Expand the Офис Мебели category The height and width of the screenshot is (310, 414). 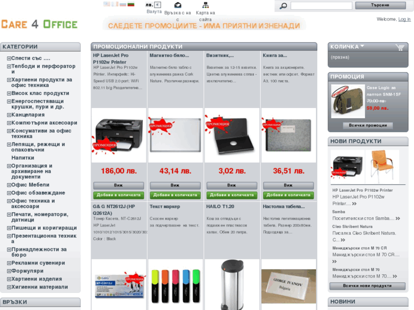pyautogui.click(x=9, y=185)
